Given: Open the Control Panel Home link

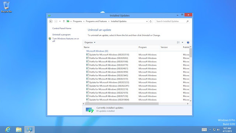Looking at the screenshot, I should 62,28.
